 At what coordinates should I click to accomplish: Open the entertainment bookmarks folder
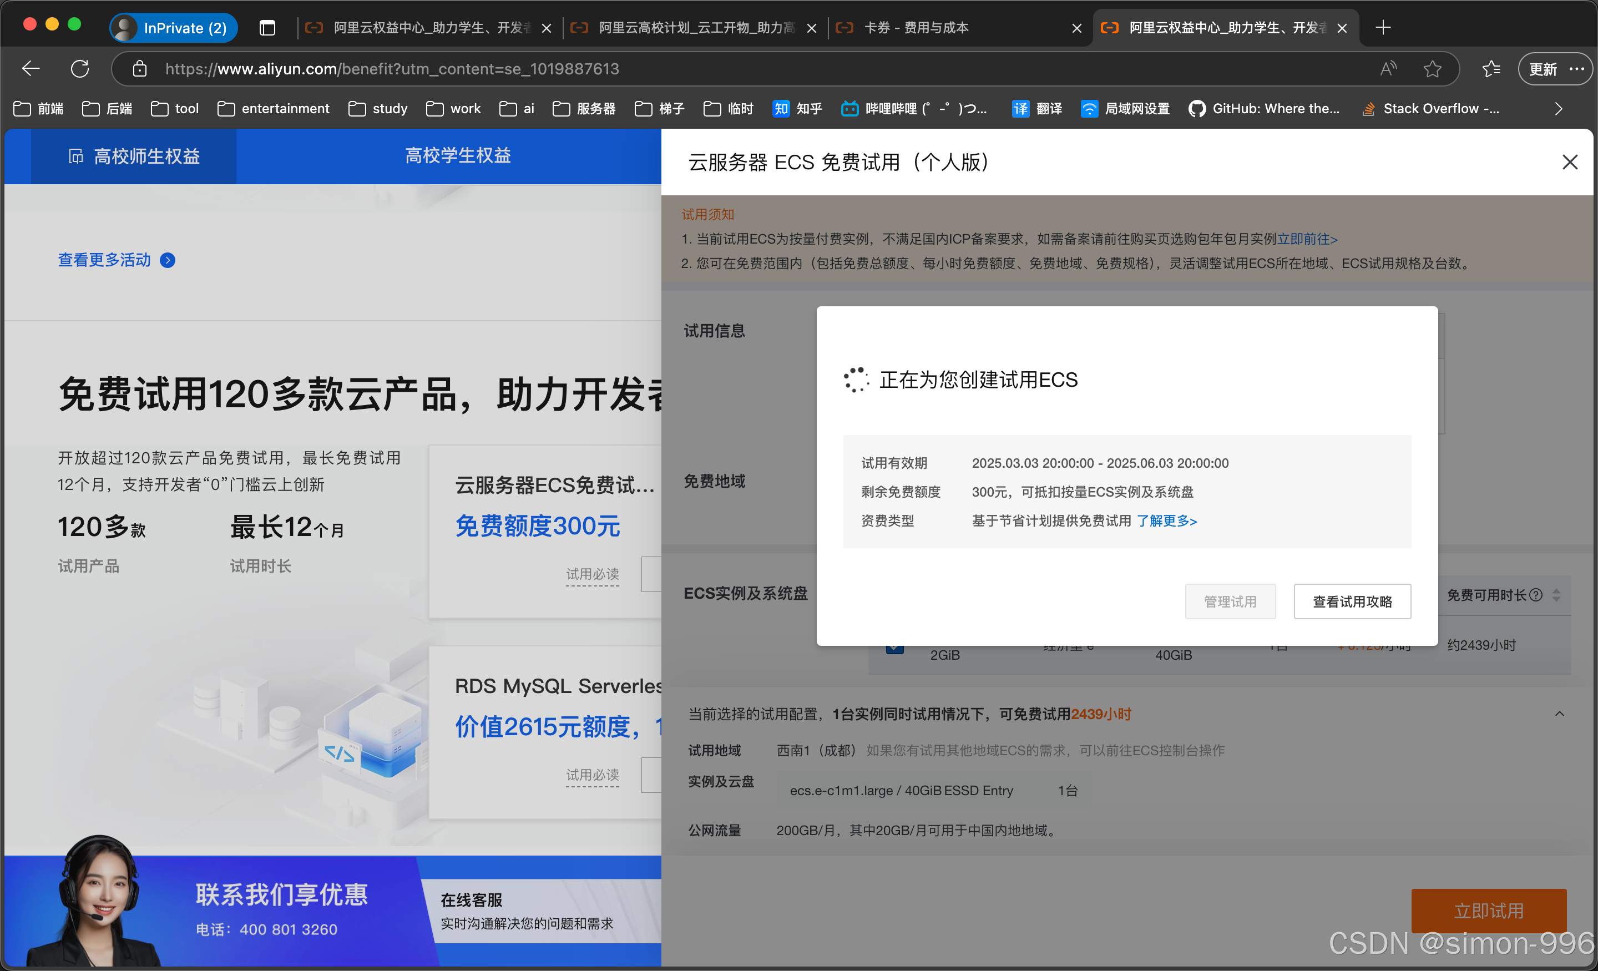273,108
